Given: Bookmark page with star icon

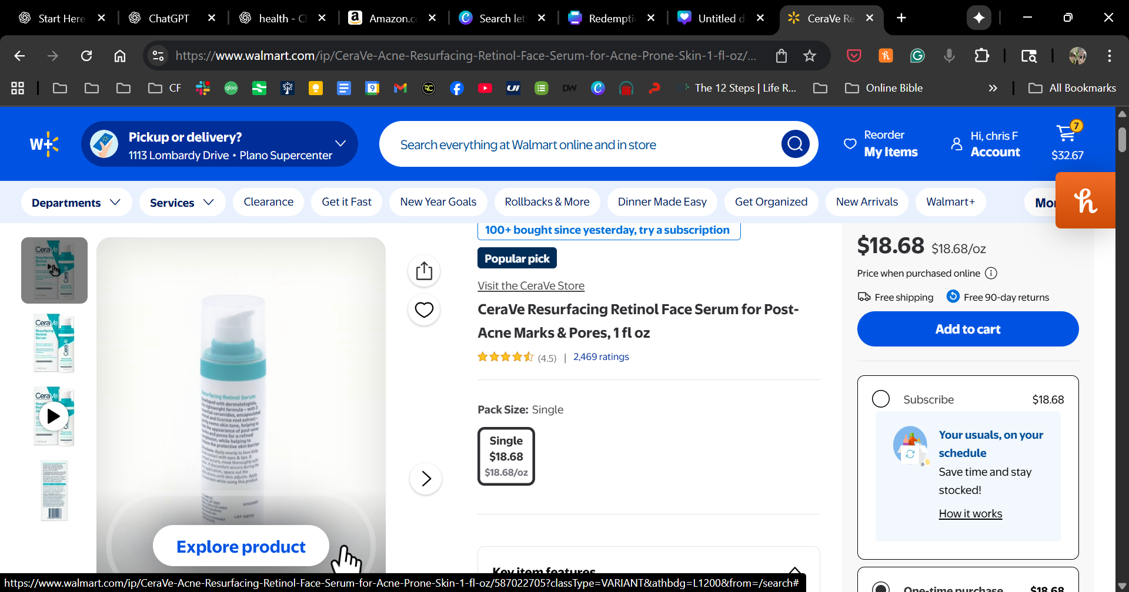Looking at the screenshot, I should [x=810, y=56].
